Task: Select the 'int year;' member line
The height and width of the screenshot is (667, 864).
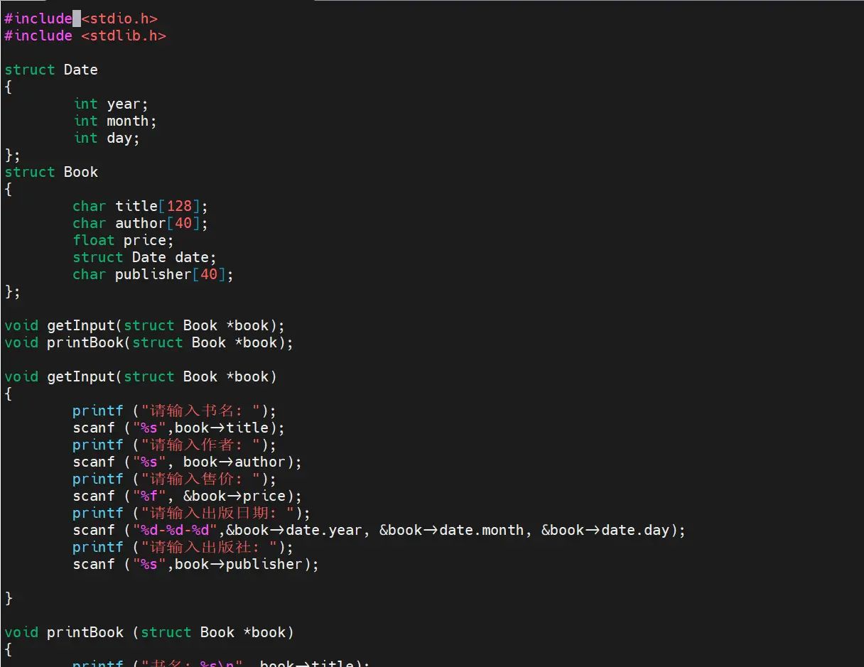Action: 111,104
